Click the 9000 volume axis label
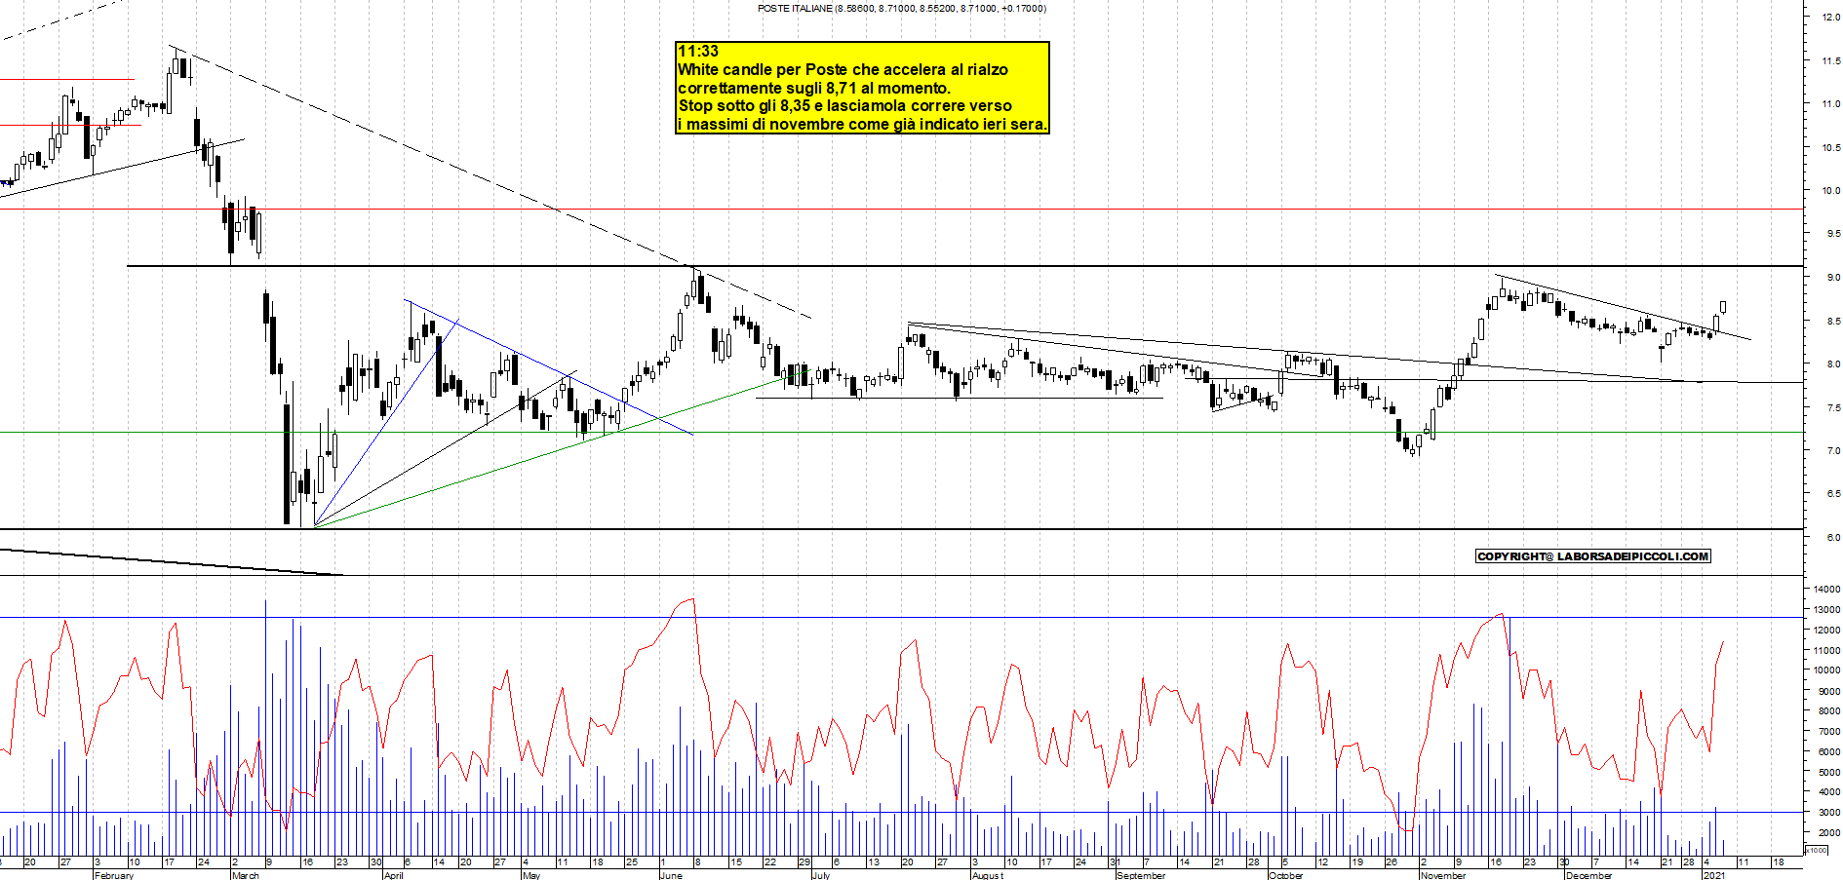The height and width of the screenshot is (880, 1843). click(x=1829, y=691)
